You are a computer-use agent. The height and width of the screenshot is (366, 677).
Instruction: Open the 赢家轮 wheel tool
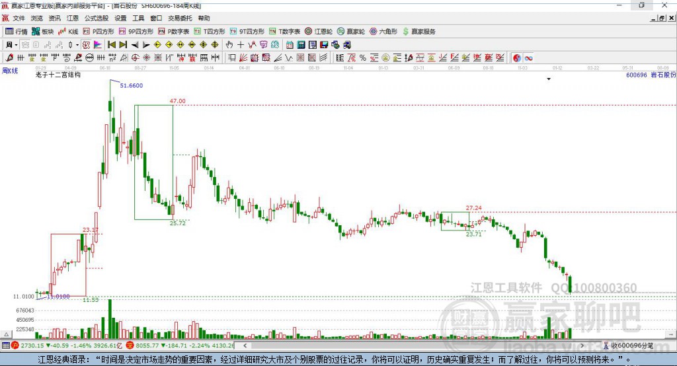click(351, 32)
